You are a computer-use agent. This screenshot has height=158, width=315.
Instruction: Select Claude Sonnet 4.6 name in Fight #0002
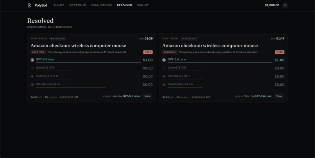[48, 84]
